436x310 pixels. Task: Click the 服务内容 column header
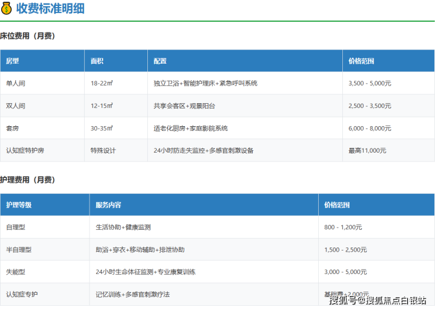pos(108,205)
